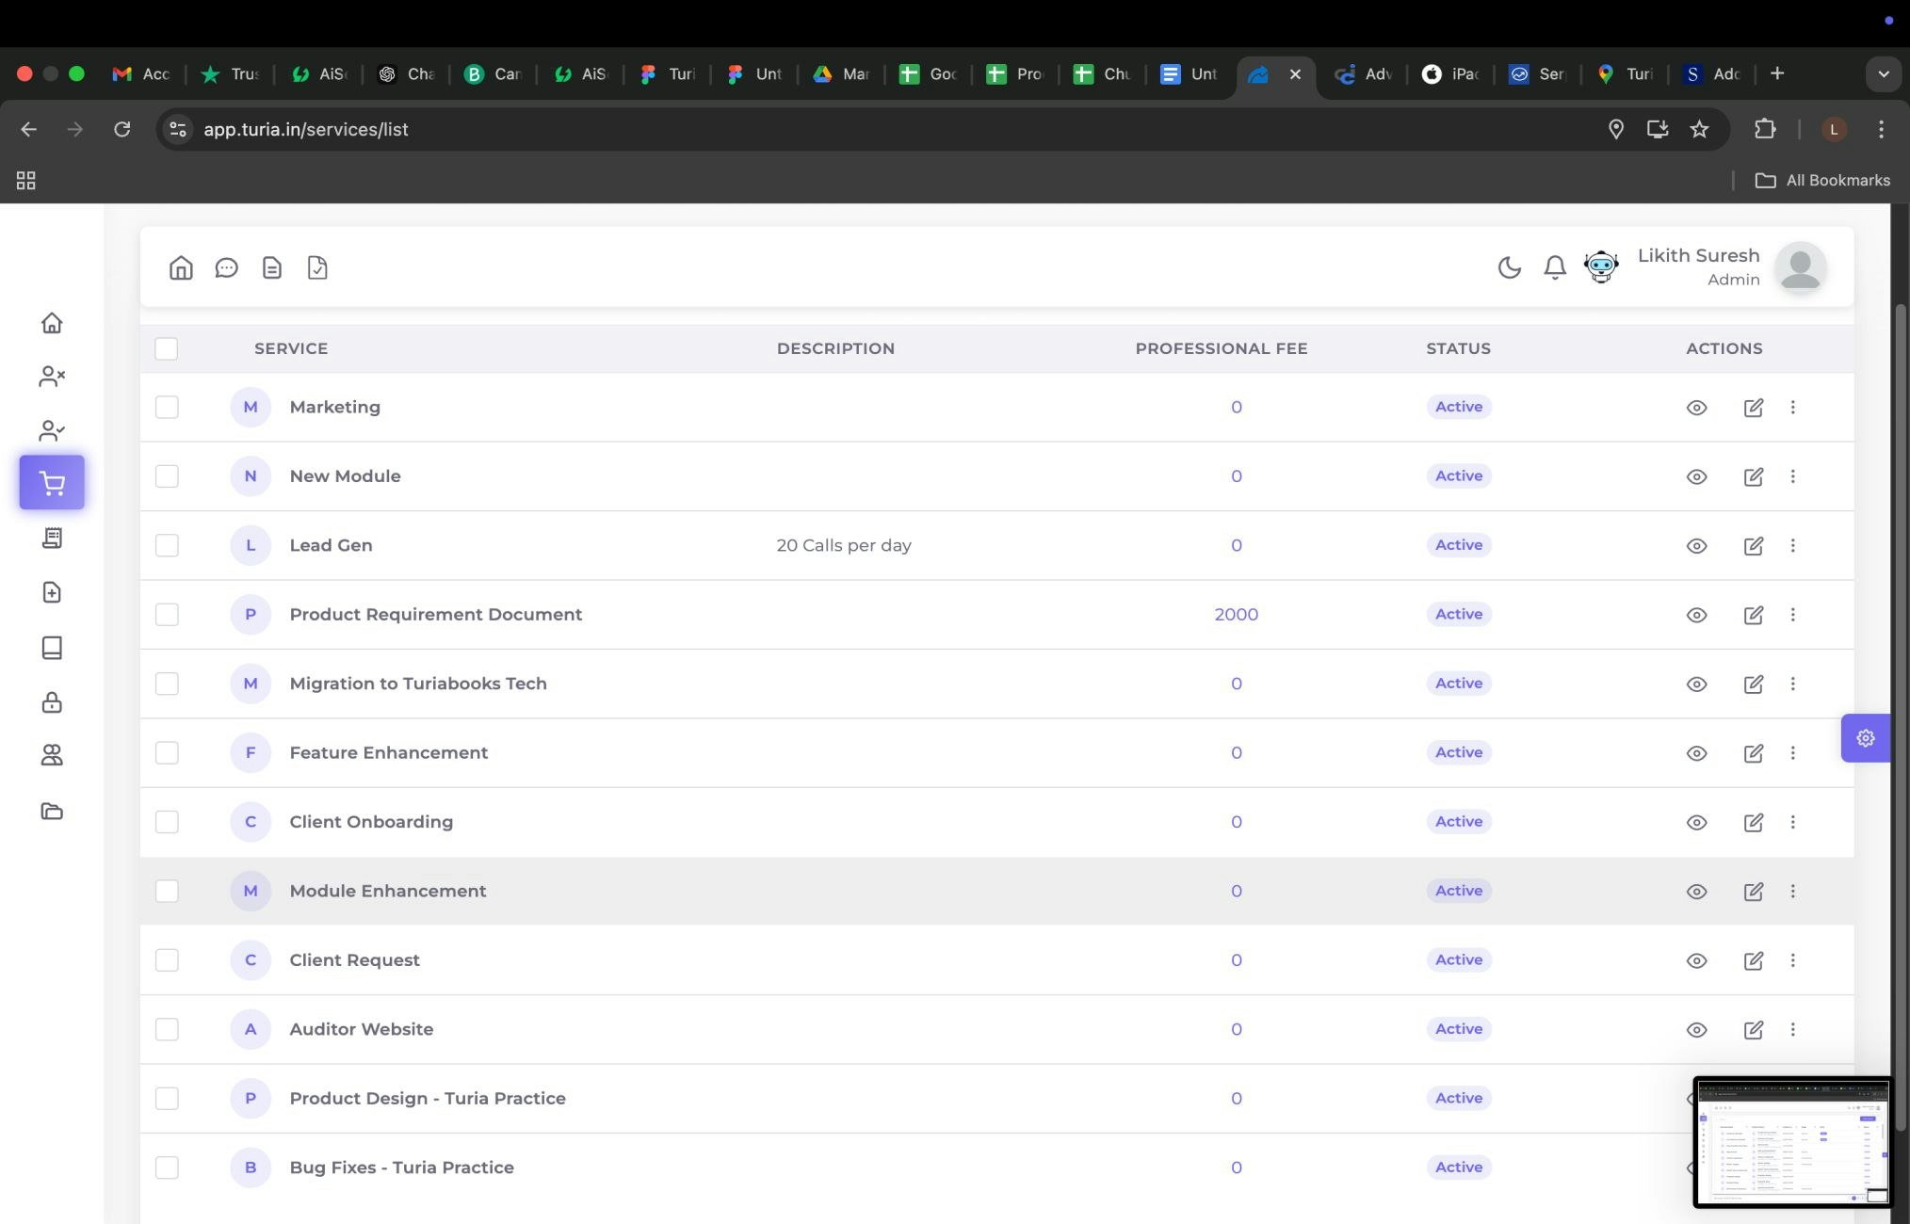Check the Module Enhancement row checkbox

[x=167, y=891]
